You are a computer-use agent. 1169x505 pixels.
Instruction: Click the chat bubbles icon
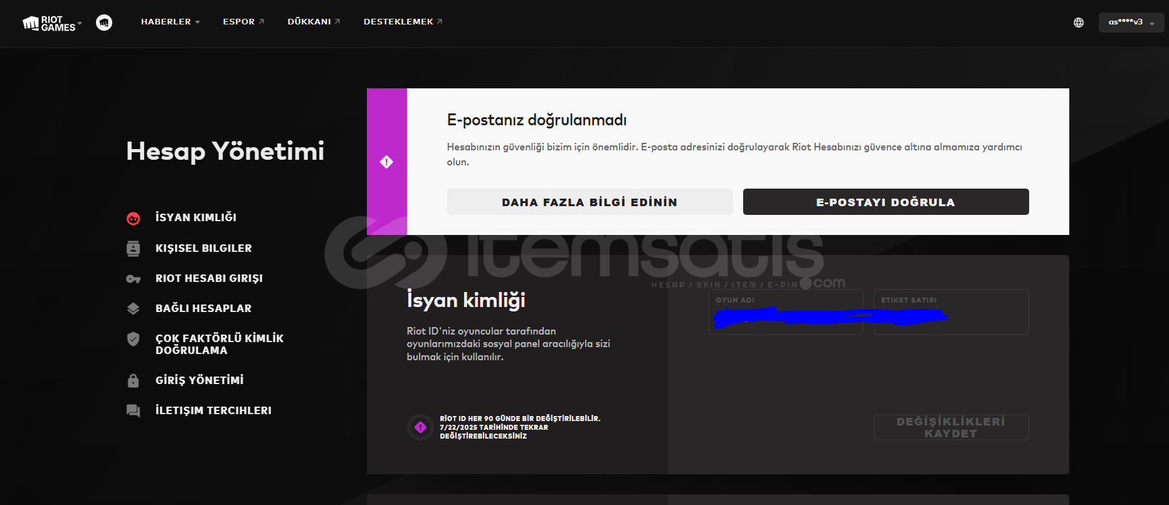pyautogui.click(x=133, y=411)
